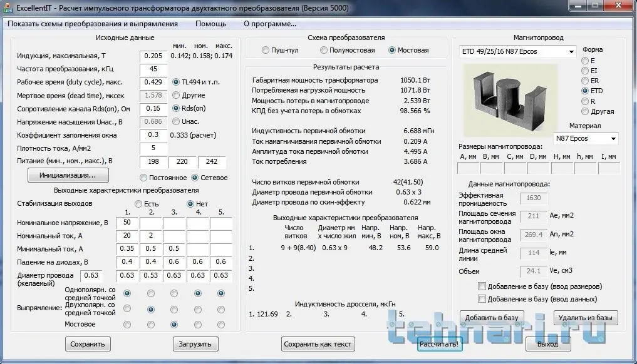Click the max induction field showing 0.205
This screenshot has width=637, height=364.
click(x=153, y=56)
